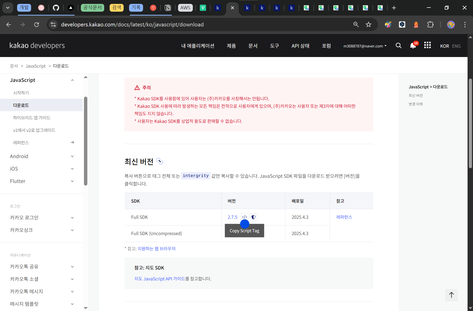This screenshot has height=311, width=473.
Task: Open the AWS tab group label
Action: (x=185, y=8)
